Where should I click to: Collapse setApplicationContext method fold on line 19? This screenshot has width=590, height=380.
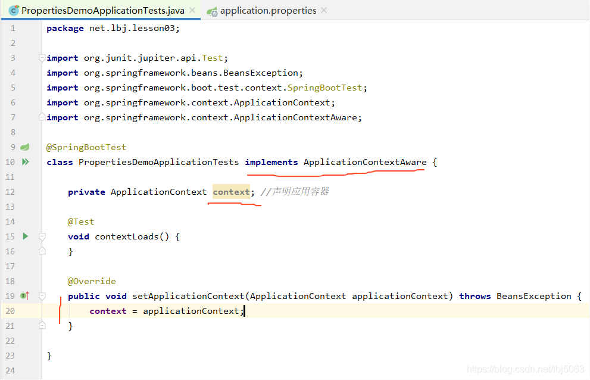(x=42, y=296)
